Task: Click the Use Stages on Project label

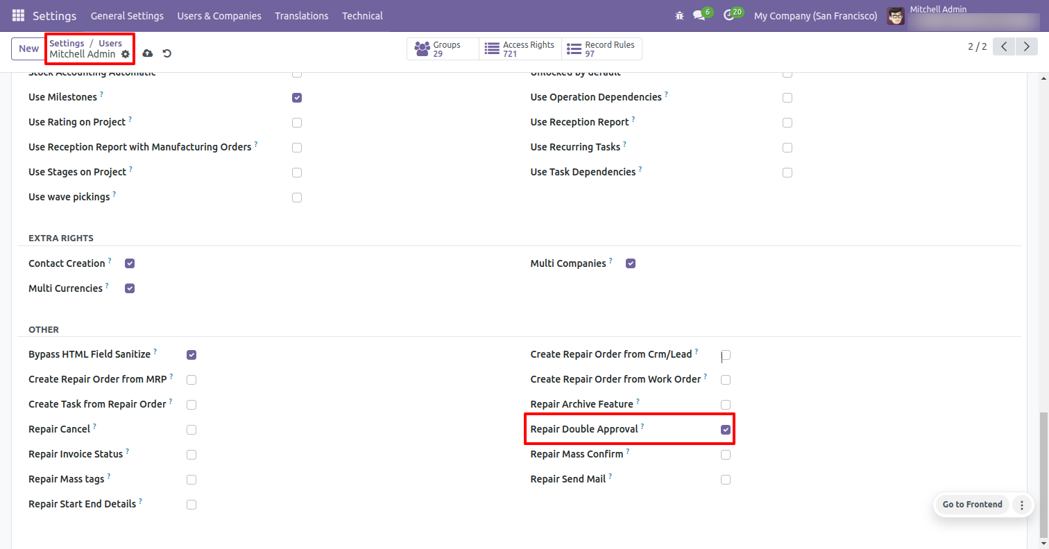Action: coord(77,172)
